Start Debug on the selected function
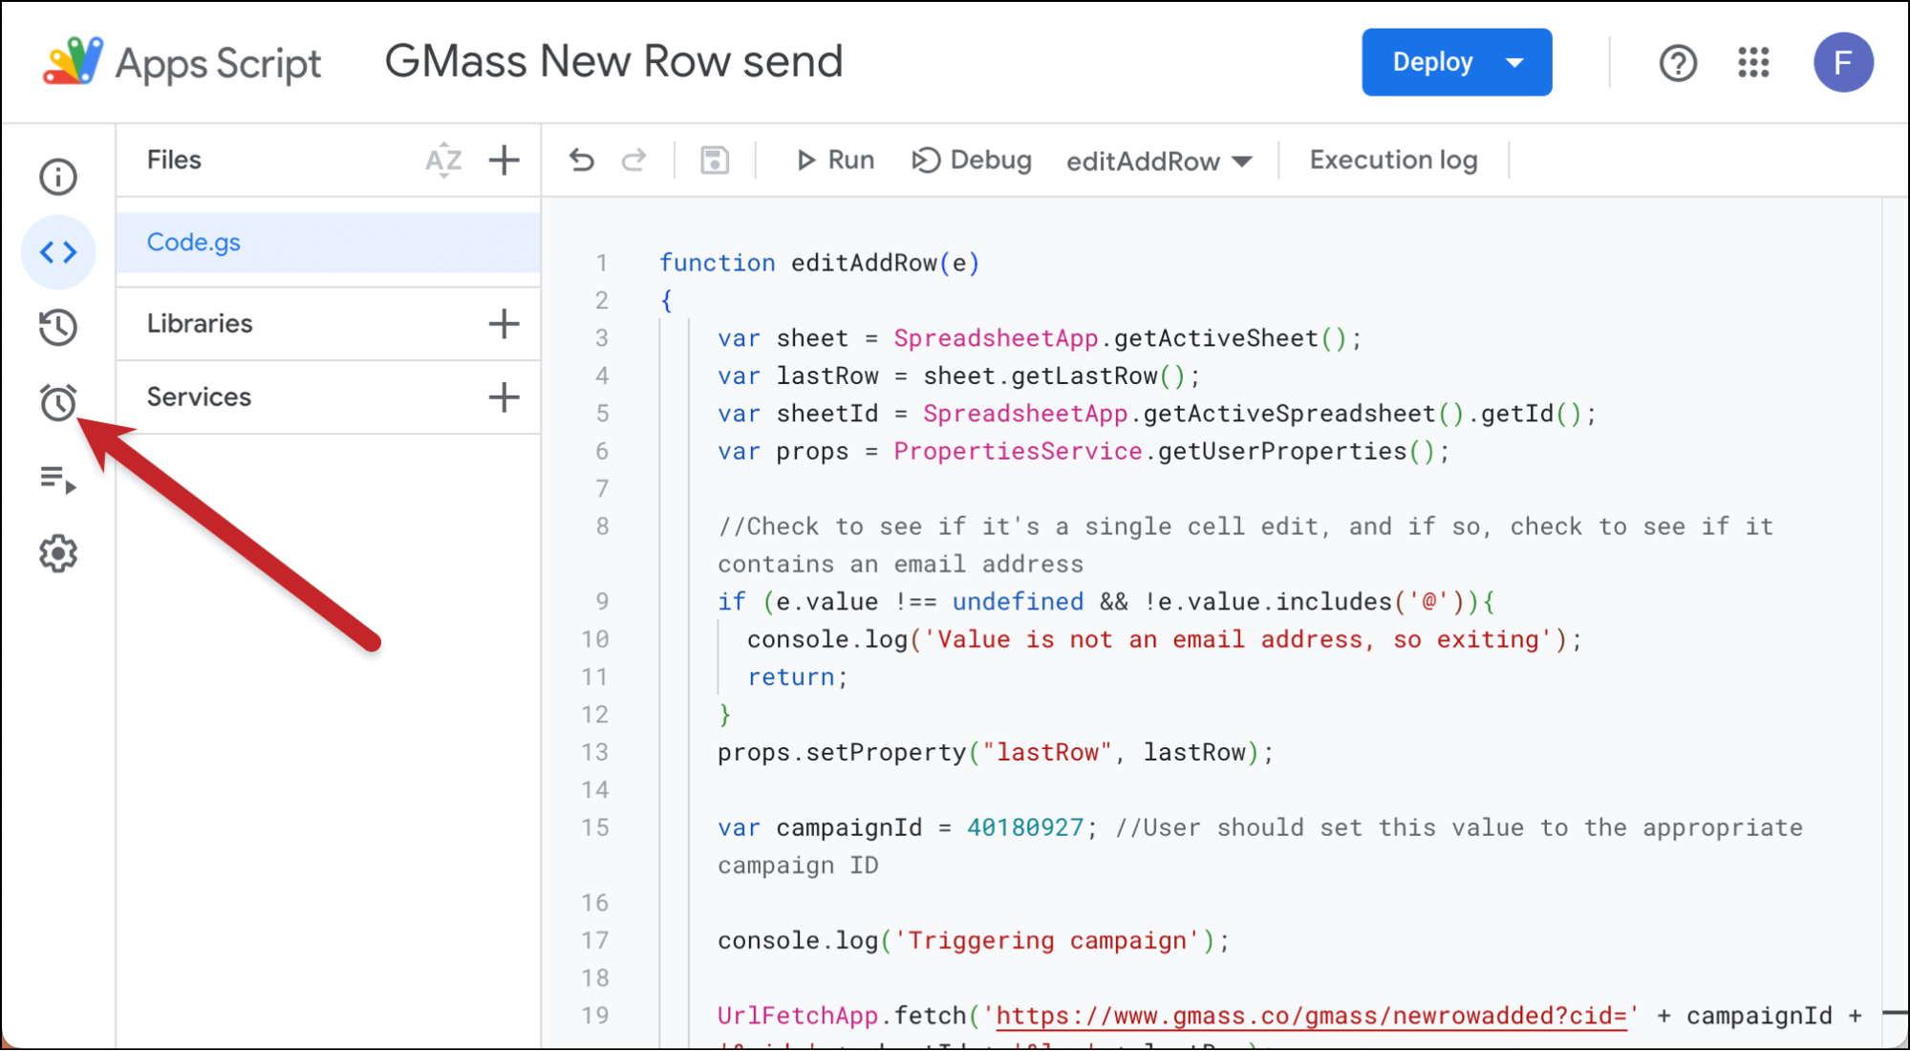 tap(972, 161)
